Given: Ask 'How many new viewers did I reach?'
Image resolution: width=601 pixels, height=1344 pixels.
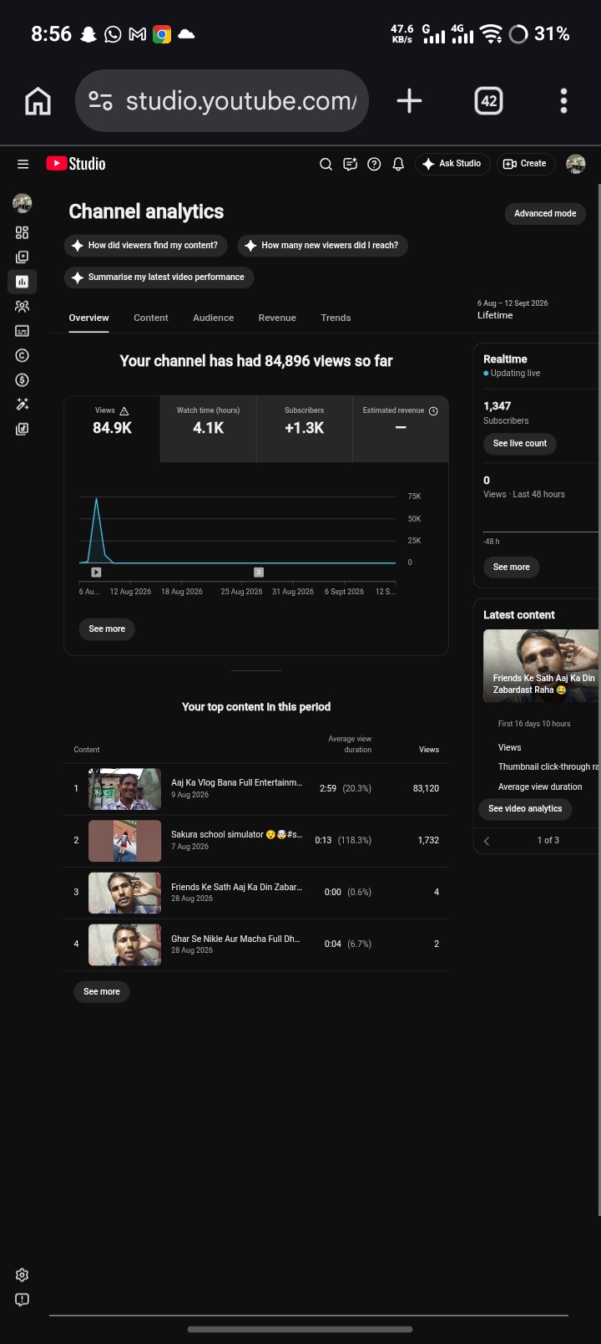Looking at the screenshot, I should tap(322, 246).
